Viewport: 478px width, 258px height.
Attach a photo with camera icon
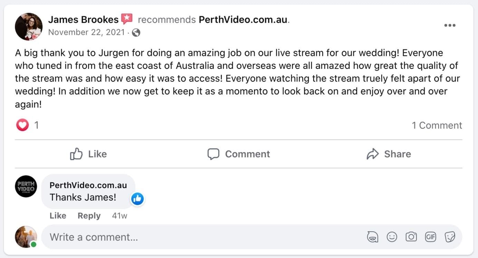coord(411,237)
